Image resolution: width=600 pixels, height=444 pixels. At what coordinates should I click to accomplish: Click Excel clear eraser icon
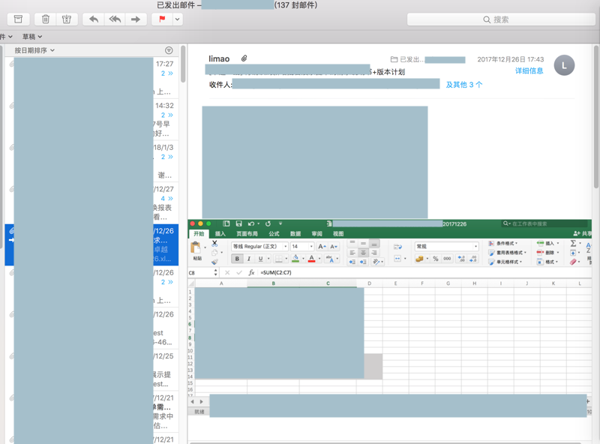point(573,262)
